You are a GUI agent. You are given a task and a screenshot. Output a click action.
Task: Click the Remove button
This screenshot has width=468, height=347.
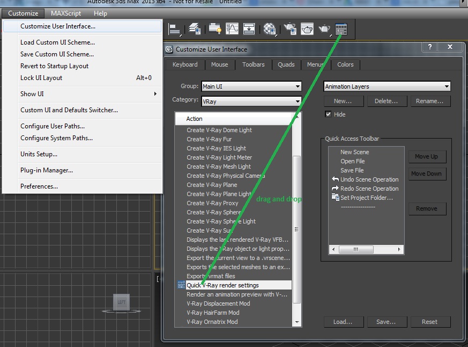point(427,208)
